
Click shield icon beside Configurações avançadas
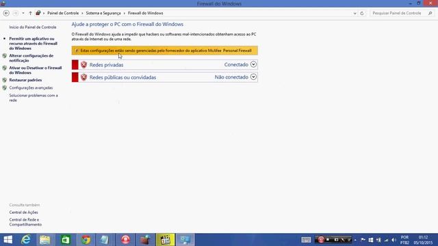pos(5,87)
